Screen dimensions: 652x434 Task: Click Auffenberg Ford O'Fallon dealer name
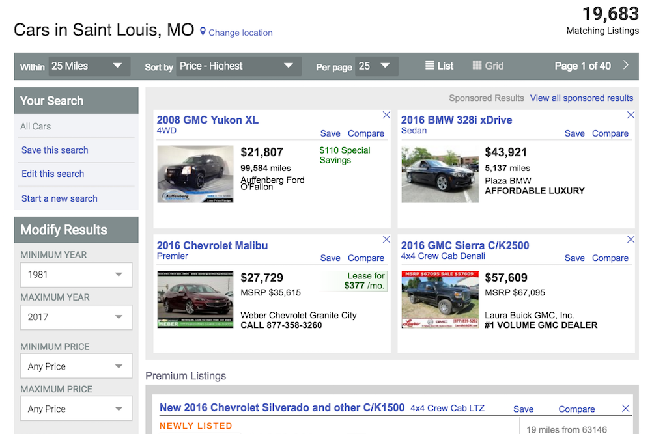point(272,183)
